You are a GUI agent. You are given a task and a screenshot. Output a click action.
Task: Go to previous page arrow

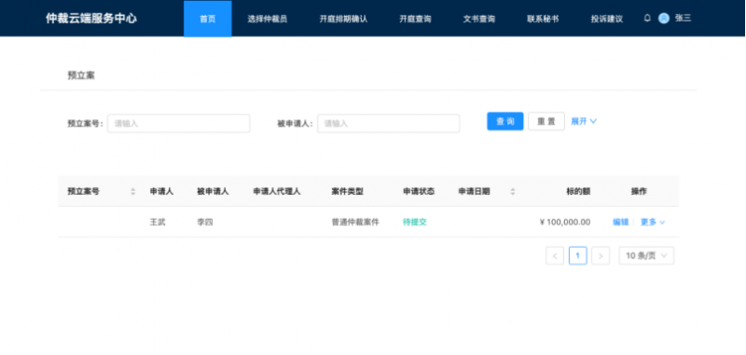pos(555,255)
